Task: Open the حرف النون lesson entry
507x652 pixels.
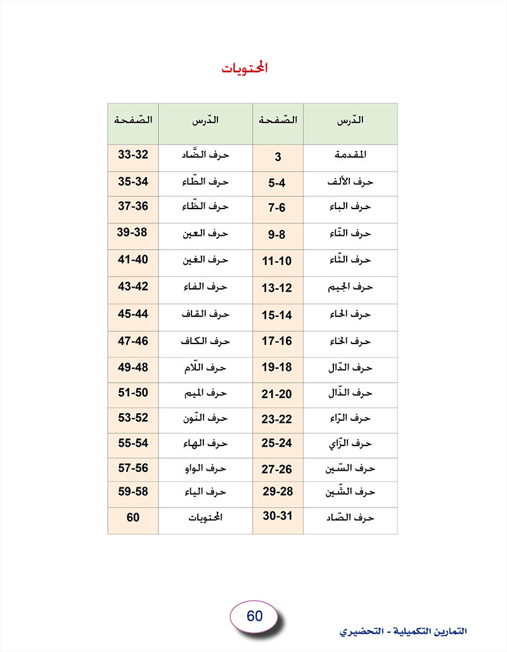Action: pos(205,419)
